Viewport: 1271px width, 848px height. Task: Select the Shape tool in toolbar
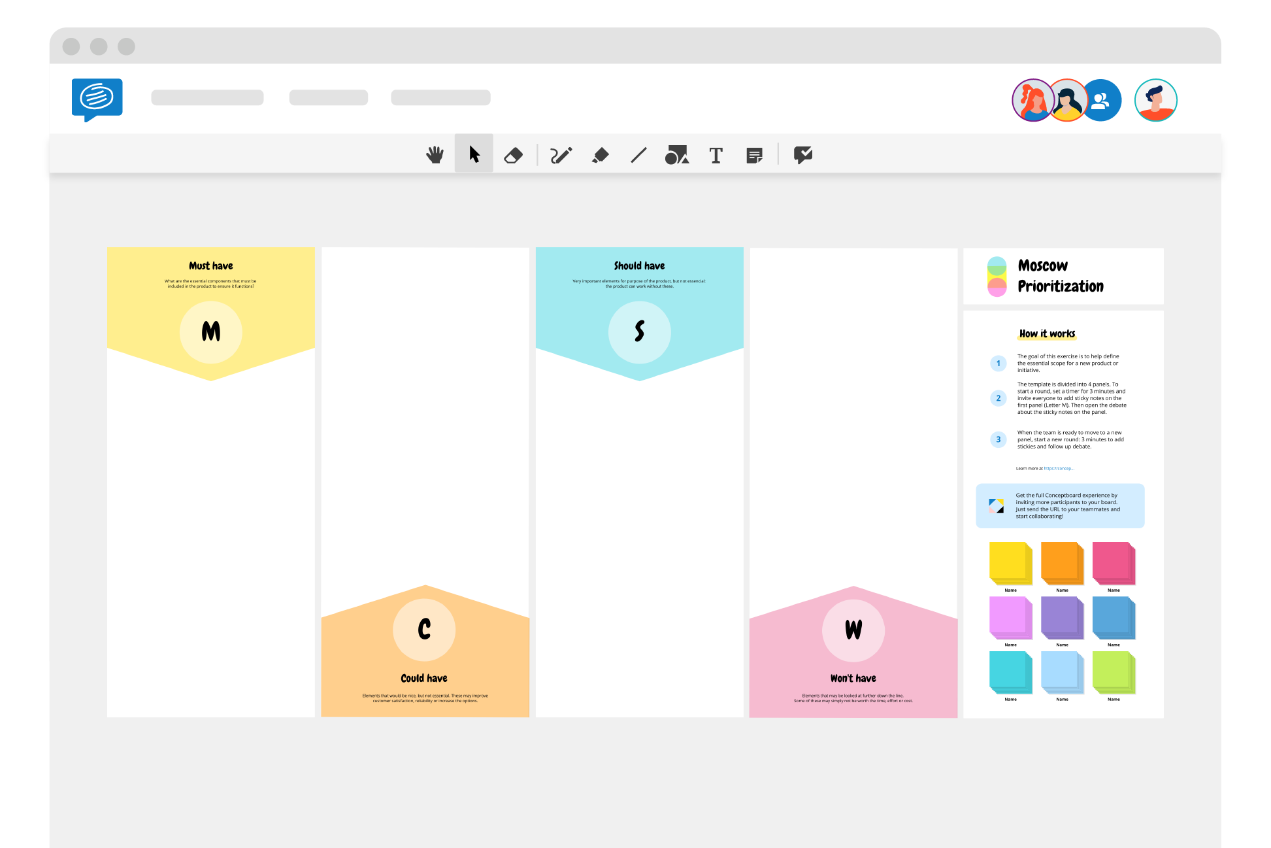pyautogui.click(x=678, y=154)
